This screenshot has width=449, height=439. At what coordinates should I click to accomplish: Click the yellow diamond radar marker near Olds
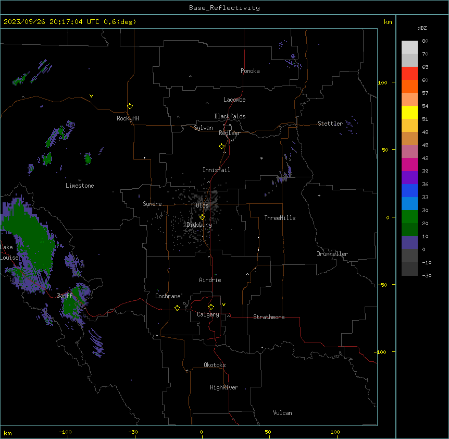pyautogui.click(x=202, y=217)
